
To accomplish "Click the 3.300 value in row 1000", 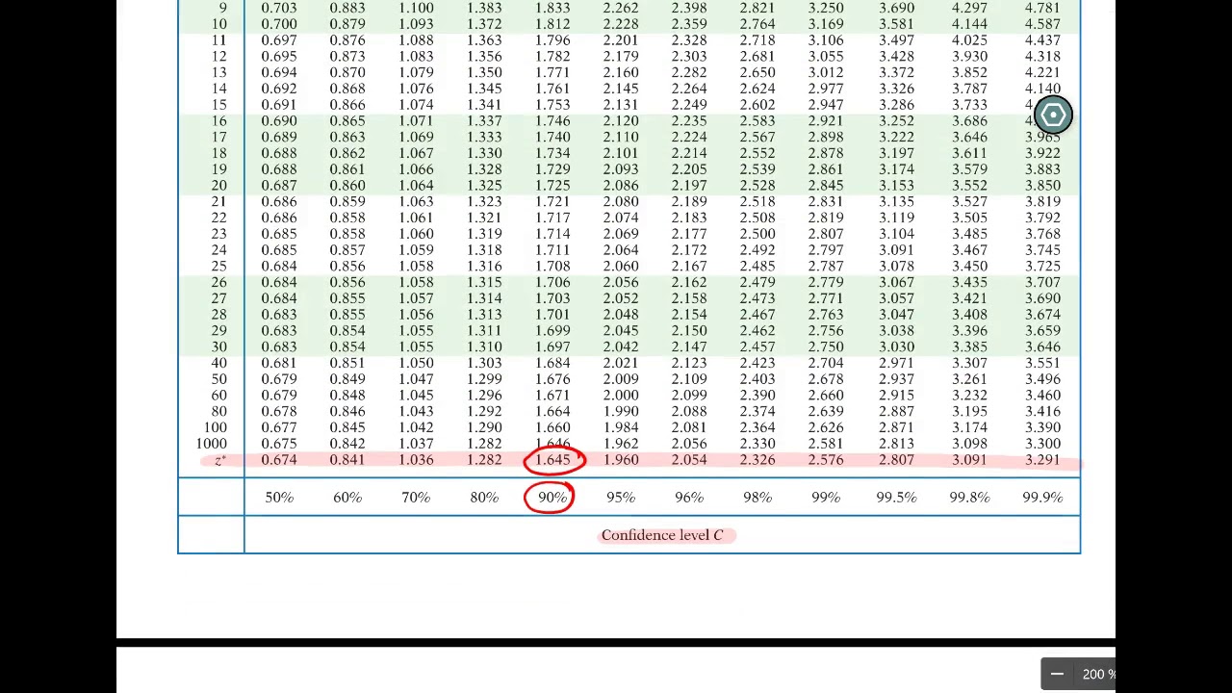I will (x=1042, y=444).
